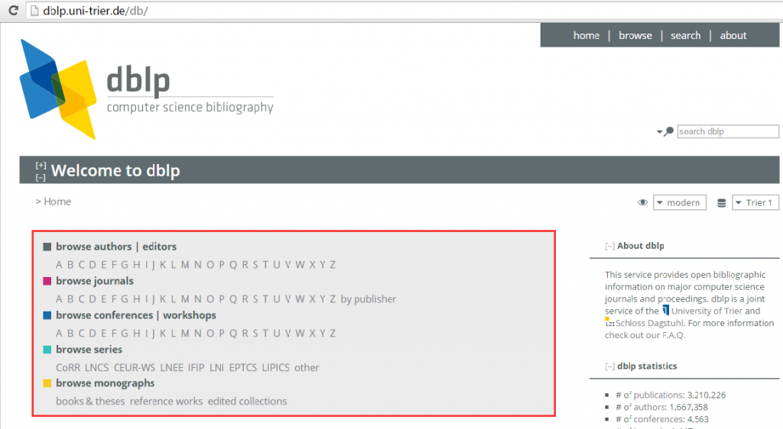Open browse journals link

(95, 281)
